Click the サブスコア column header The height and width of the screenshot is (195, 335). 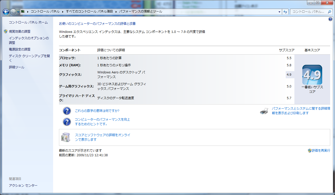coord(287,50)
